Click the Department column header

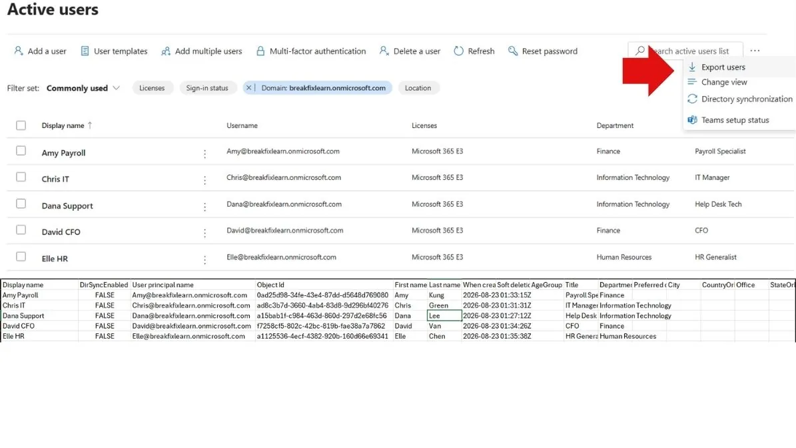pos(615,125)
